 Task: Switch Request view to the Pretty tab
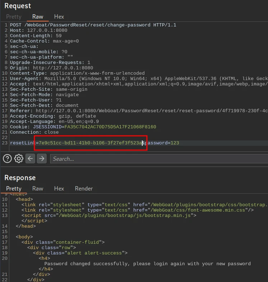click(14, 16)
